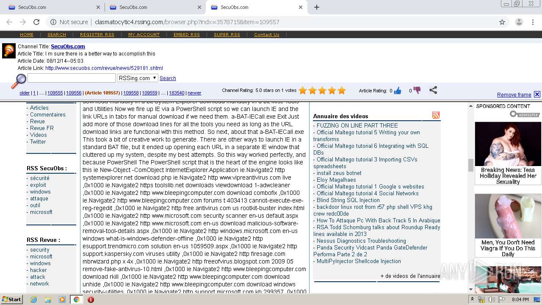Go to article 109558 link
542x305 pixels.
[x=131, y=93]
